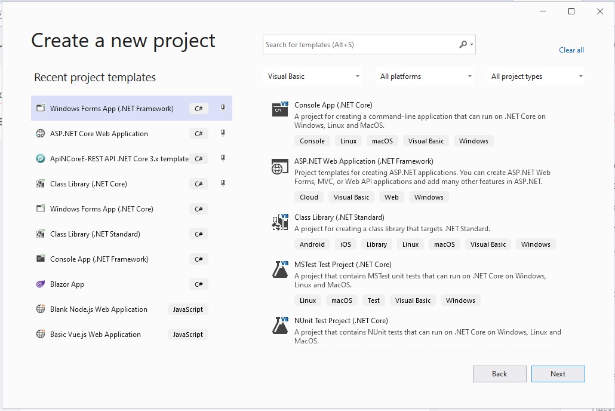This screenshot has height=411, width=615.
Task: Unpin ApiNCoreE-REST API template
Action: pos(223,158)
